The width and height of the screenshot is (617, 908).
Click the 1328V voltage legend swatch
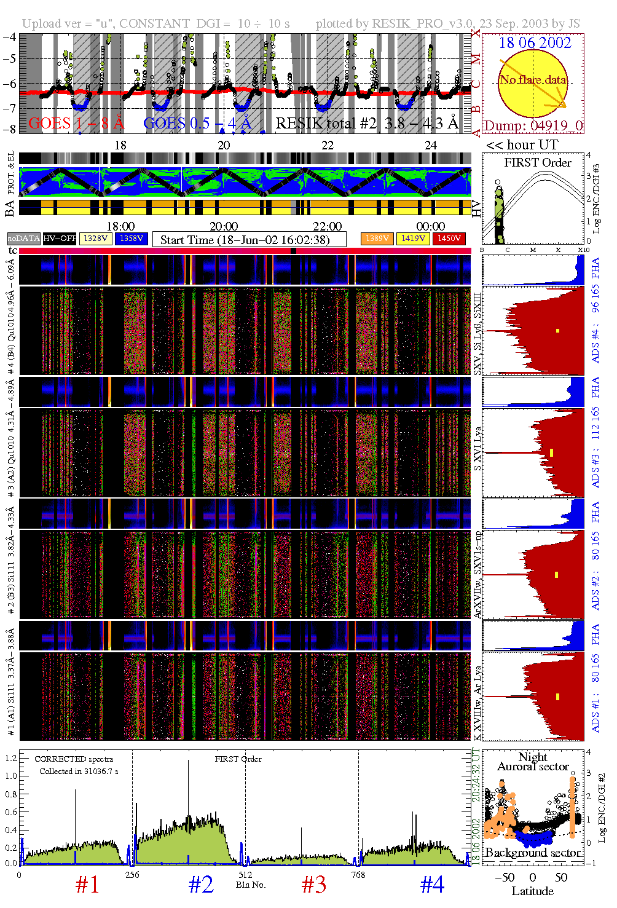[96, 239]
